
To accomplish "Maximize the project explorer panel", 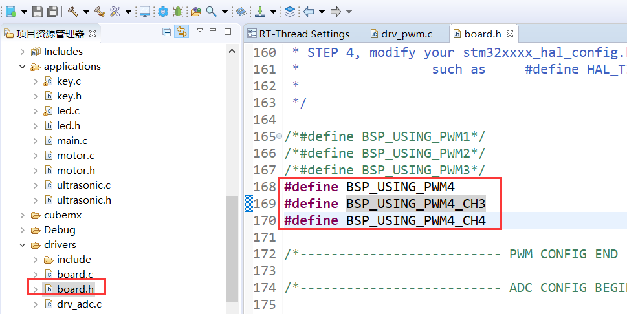I will [x=228, y=31].
